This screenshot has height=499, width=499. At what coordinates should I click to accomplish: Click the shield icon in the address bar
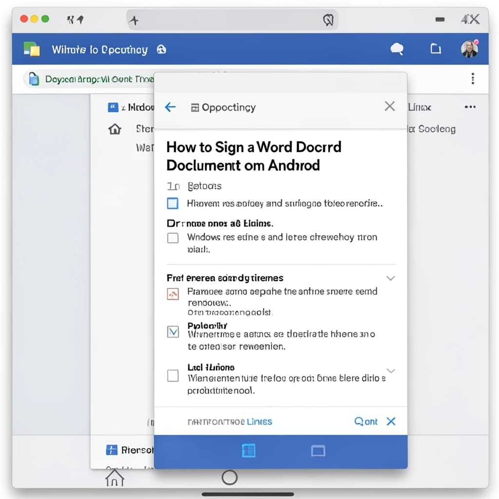click(328, 20)
